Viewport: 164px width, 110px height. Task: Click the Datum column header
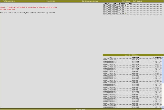click(x=107, y=3)
